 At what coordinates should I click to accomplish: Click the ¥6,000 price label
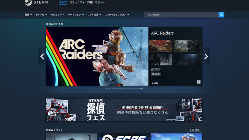click(155, 83)
